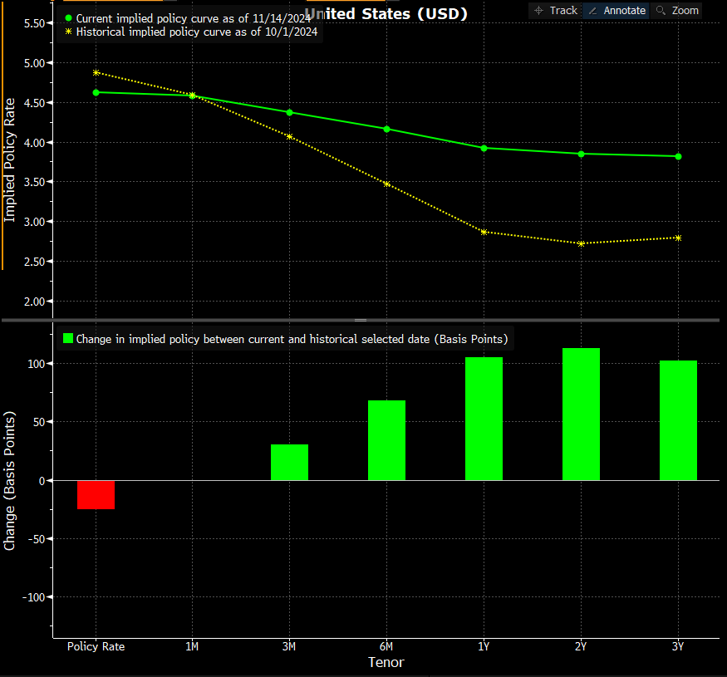Select the yellow historical-curve point at 2Y
This screenshot has height=677, width=727.
[x=581, y=243]
